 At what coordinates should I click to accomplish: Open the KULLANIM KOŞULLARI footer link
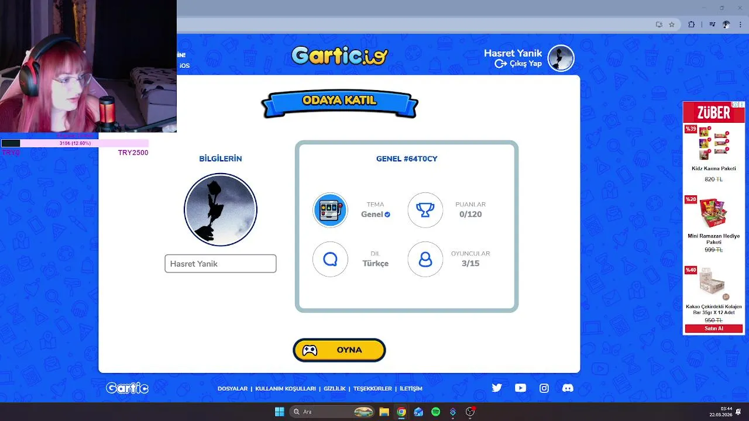coord(286,389)
